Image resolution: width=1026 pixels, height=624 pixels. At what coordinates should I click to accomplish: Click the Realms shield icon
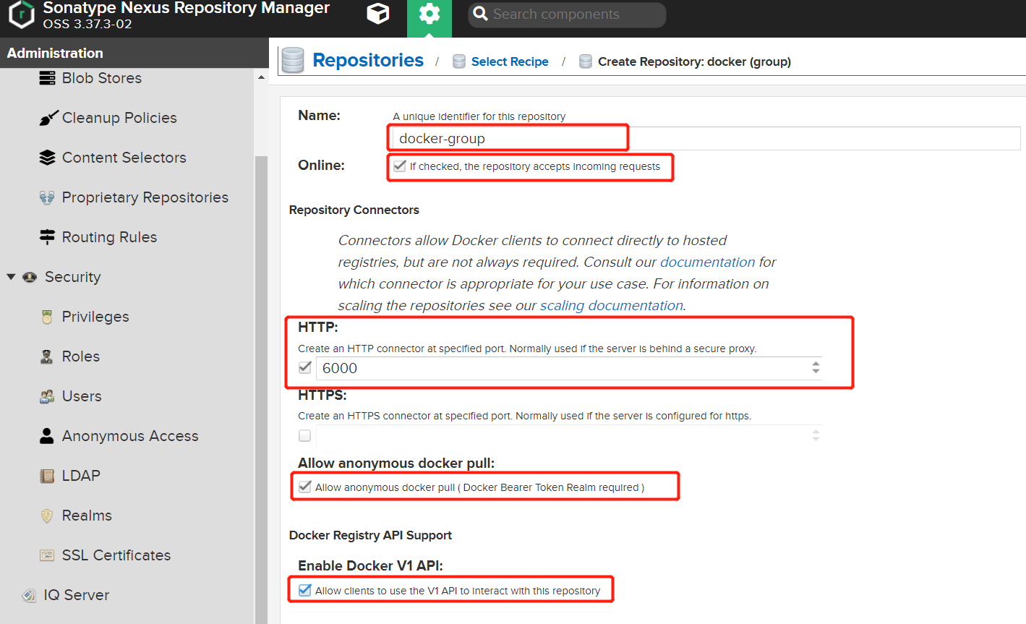tap(47, 516)
